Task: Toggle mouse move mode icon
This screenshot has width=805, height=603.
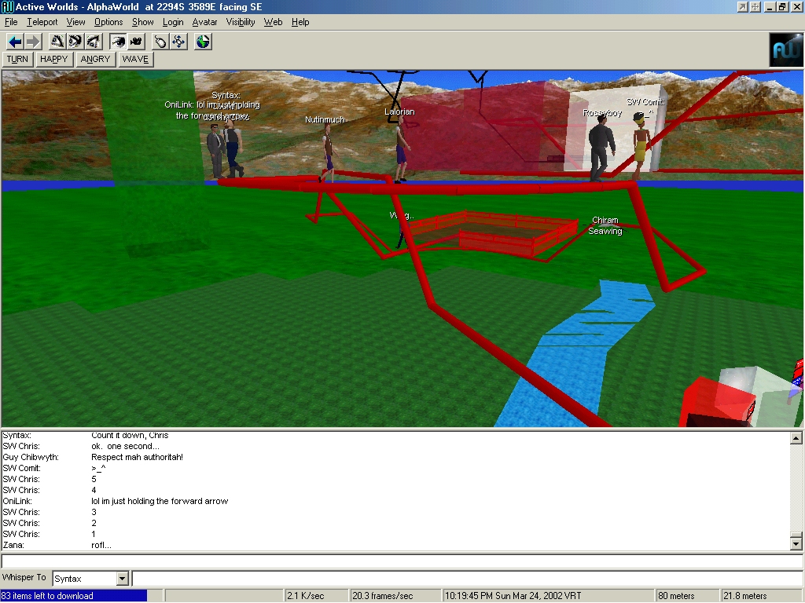Action: pos(160,42)
